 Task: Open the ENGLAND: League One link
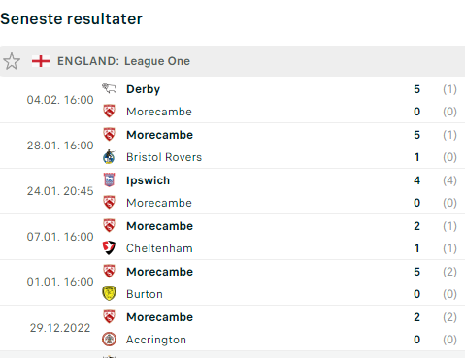coord(123,61)
